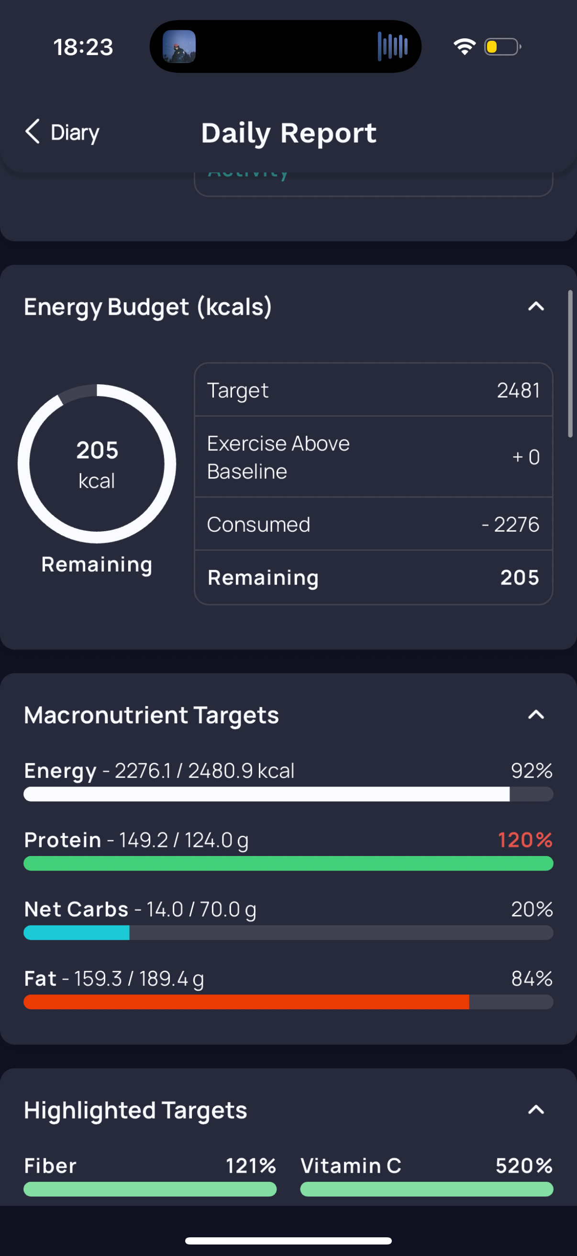Screen dimensions: 577x1256
Task: Tap the Consumed -2276 row
Action: point(374,524)
